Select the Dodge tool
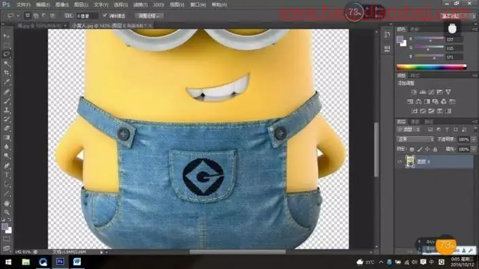Viewport: 479px width, 269px height. click(6, 156)
